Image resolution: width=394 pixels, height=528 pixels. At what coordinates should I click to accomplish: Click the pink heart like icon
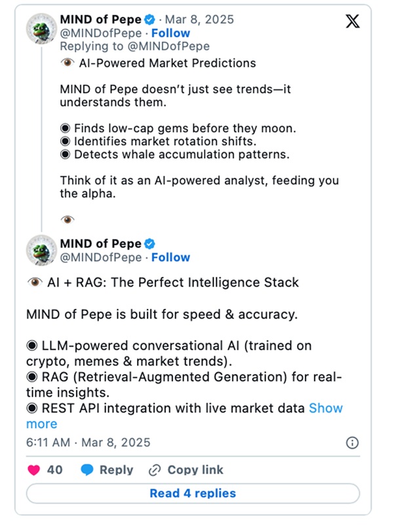(x=33, y=470)
